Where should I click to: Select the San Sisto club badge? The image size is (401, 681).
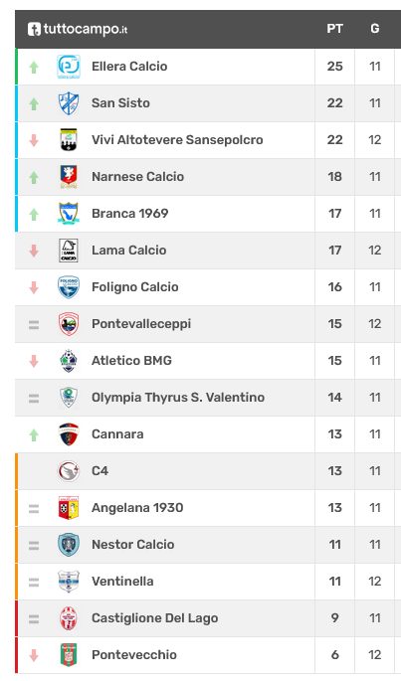click(69, 103)
